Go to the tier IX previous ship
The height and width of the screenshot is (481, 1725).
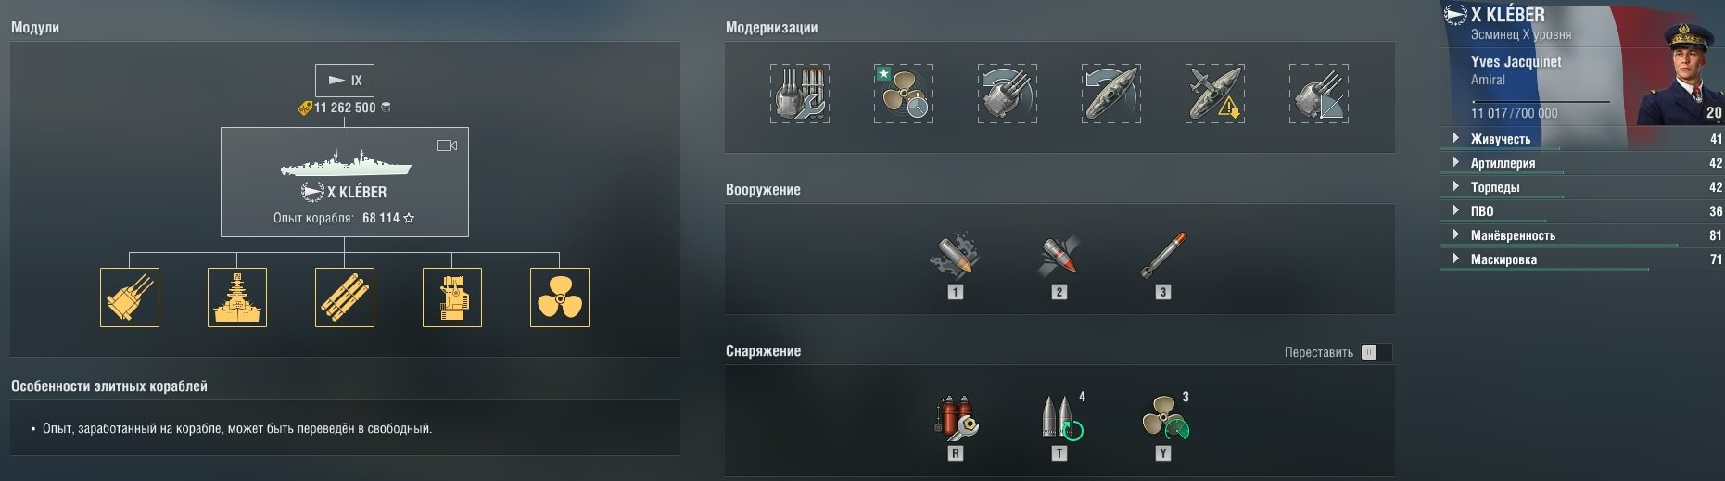pos(345,81)
